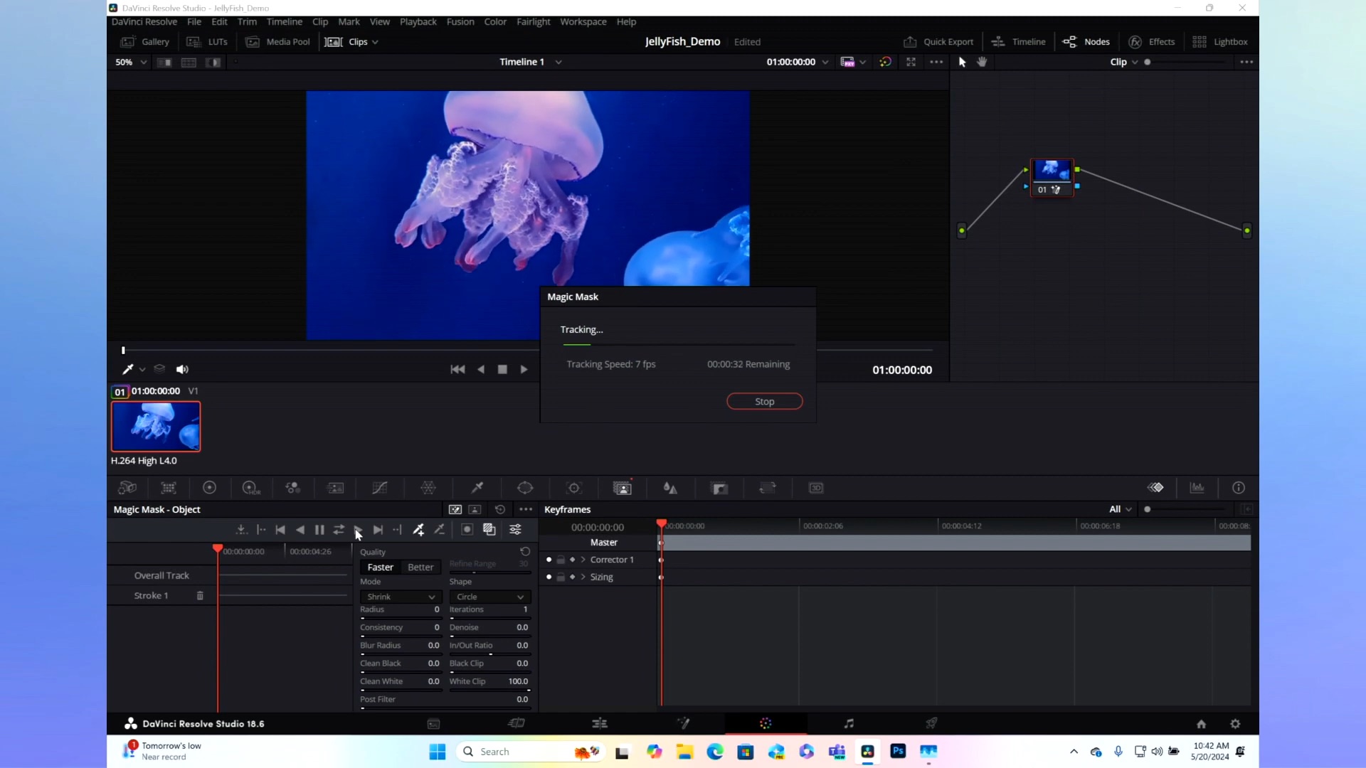Reset the Quality settings
The height and width of the screenshot is (768, 1366).
point(525,552)
